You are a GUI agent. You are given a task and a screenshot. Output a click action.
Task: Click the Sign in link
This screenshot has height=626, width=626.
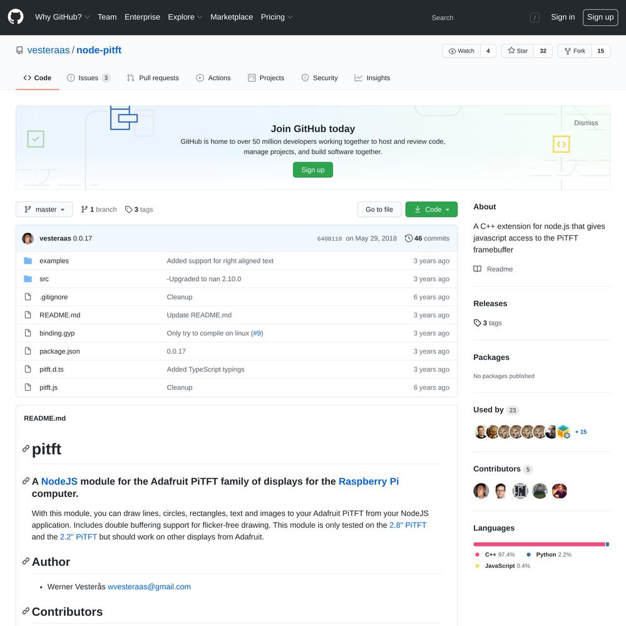tap(563, 17)
